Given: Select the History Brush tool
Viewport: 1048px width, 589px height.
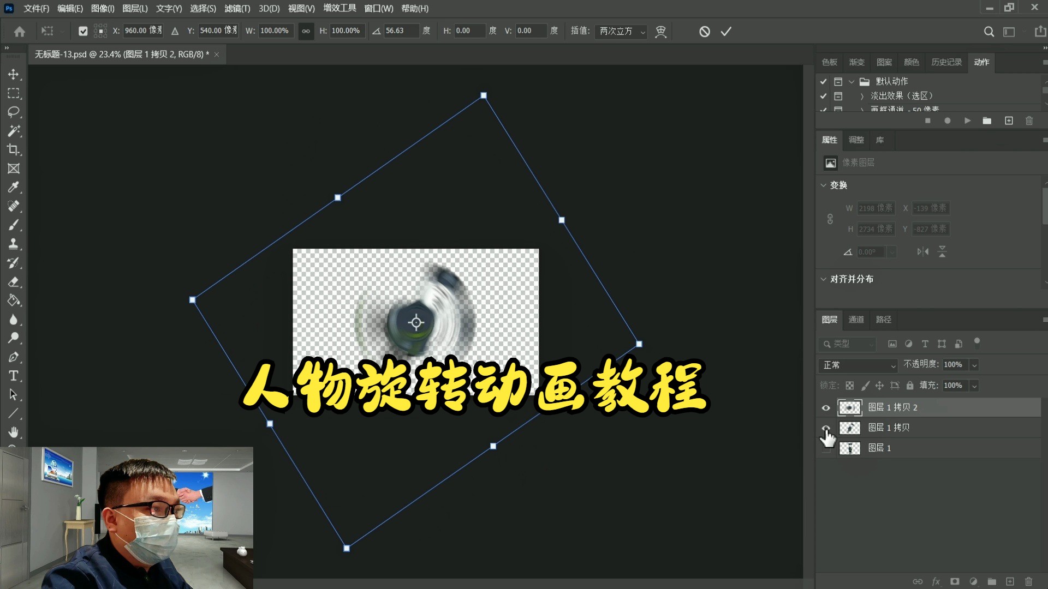Looking at the screenshot, I should coord(14,263).
